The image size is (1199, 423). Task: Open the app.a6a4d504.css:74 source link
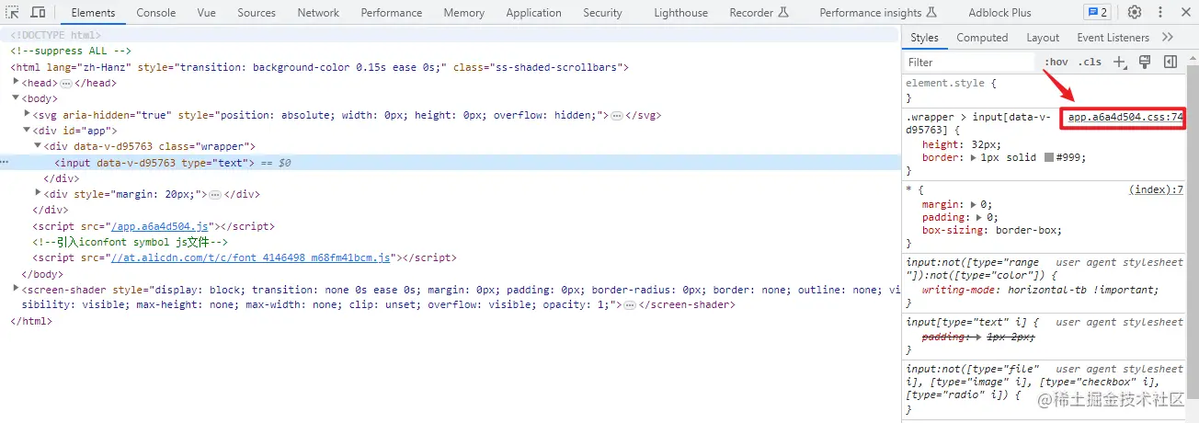[1125, 118]
